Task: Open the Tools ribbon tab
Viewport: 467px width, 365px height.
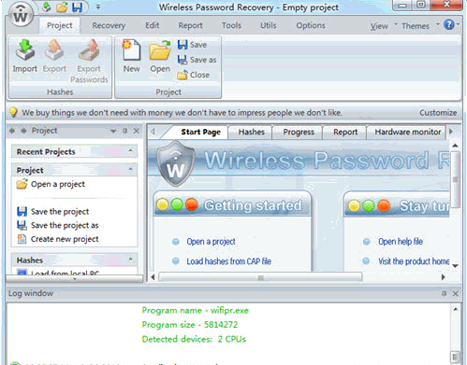Action: click(x=231, y=25)
